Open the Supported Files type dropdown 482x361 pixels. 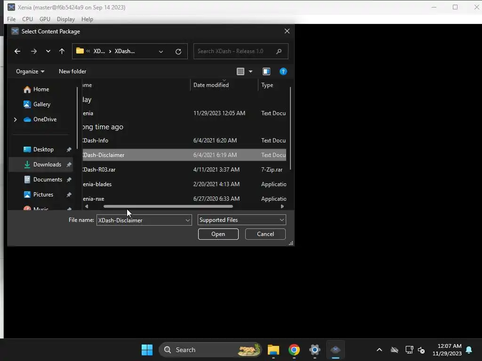[x=241, y=220]
